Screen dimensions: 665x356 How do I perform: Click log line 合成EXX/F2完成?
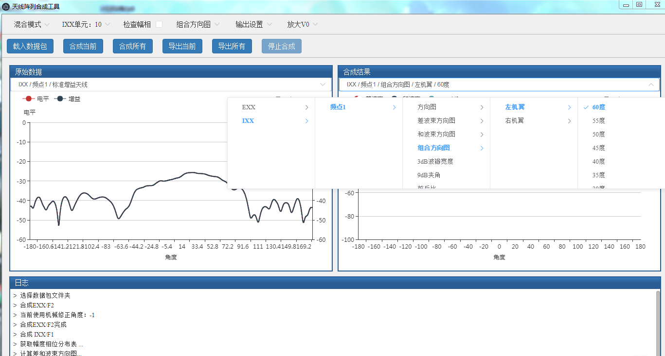click(43, 324)
